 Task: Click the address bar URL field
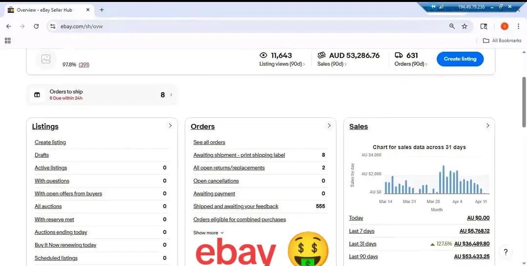pos(249,26)
